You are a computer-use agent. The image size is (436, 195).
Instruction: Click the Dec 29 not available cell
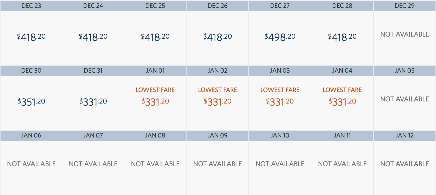coord(404,34)
